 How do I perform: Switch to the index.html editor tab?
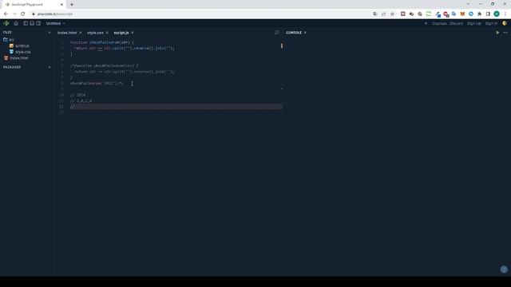(x=67, y=33)
